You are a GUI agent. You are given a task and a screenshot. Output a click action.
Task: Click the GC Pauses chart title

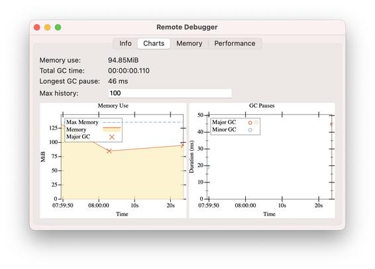(x=262, y=106)
